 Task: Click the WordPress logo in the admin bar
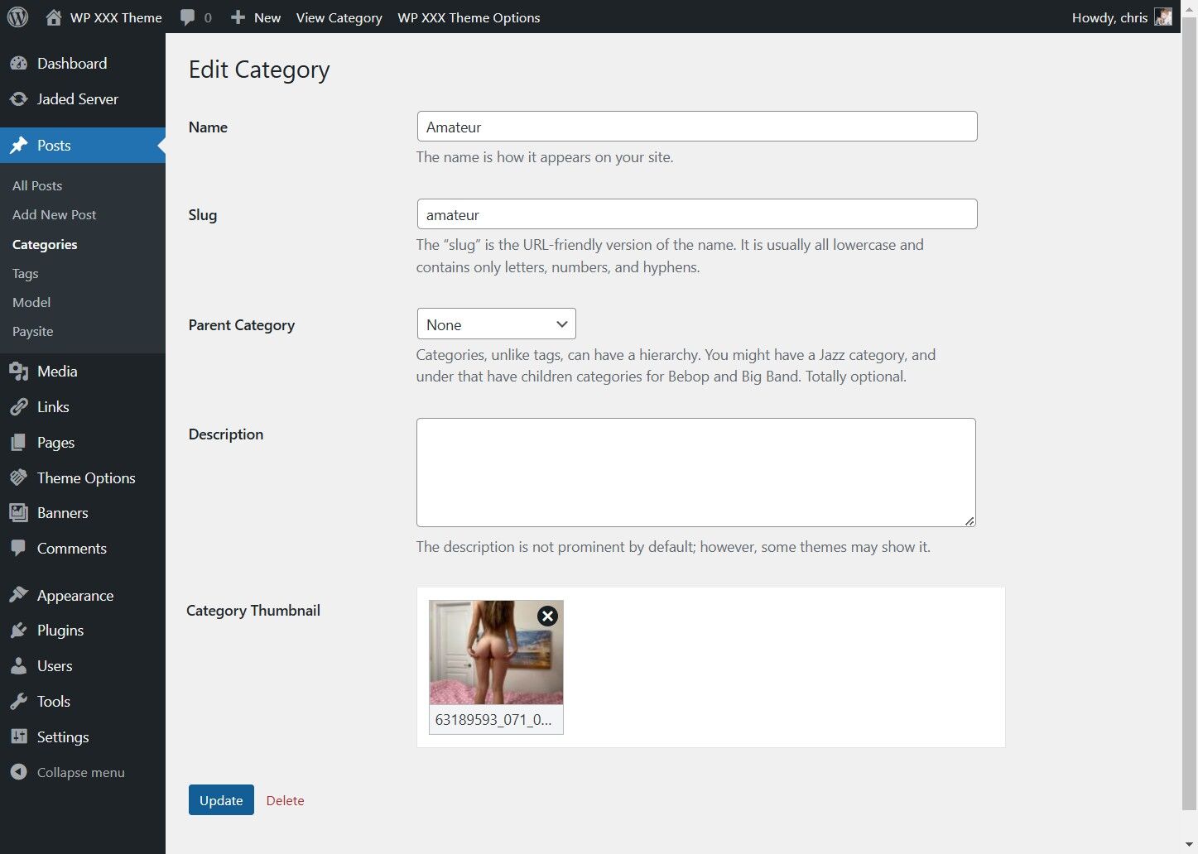point(17,17)
